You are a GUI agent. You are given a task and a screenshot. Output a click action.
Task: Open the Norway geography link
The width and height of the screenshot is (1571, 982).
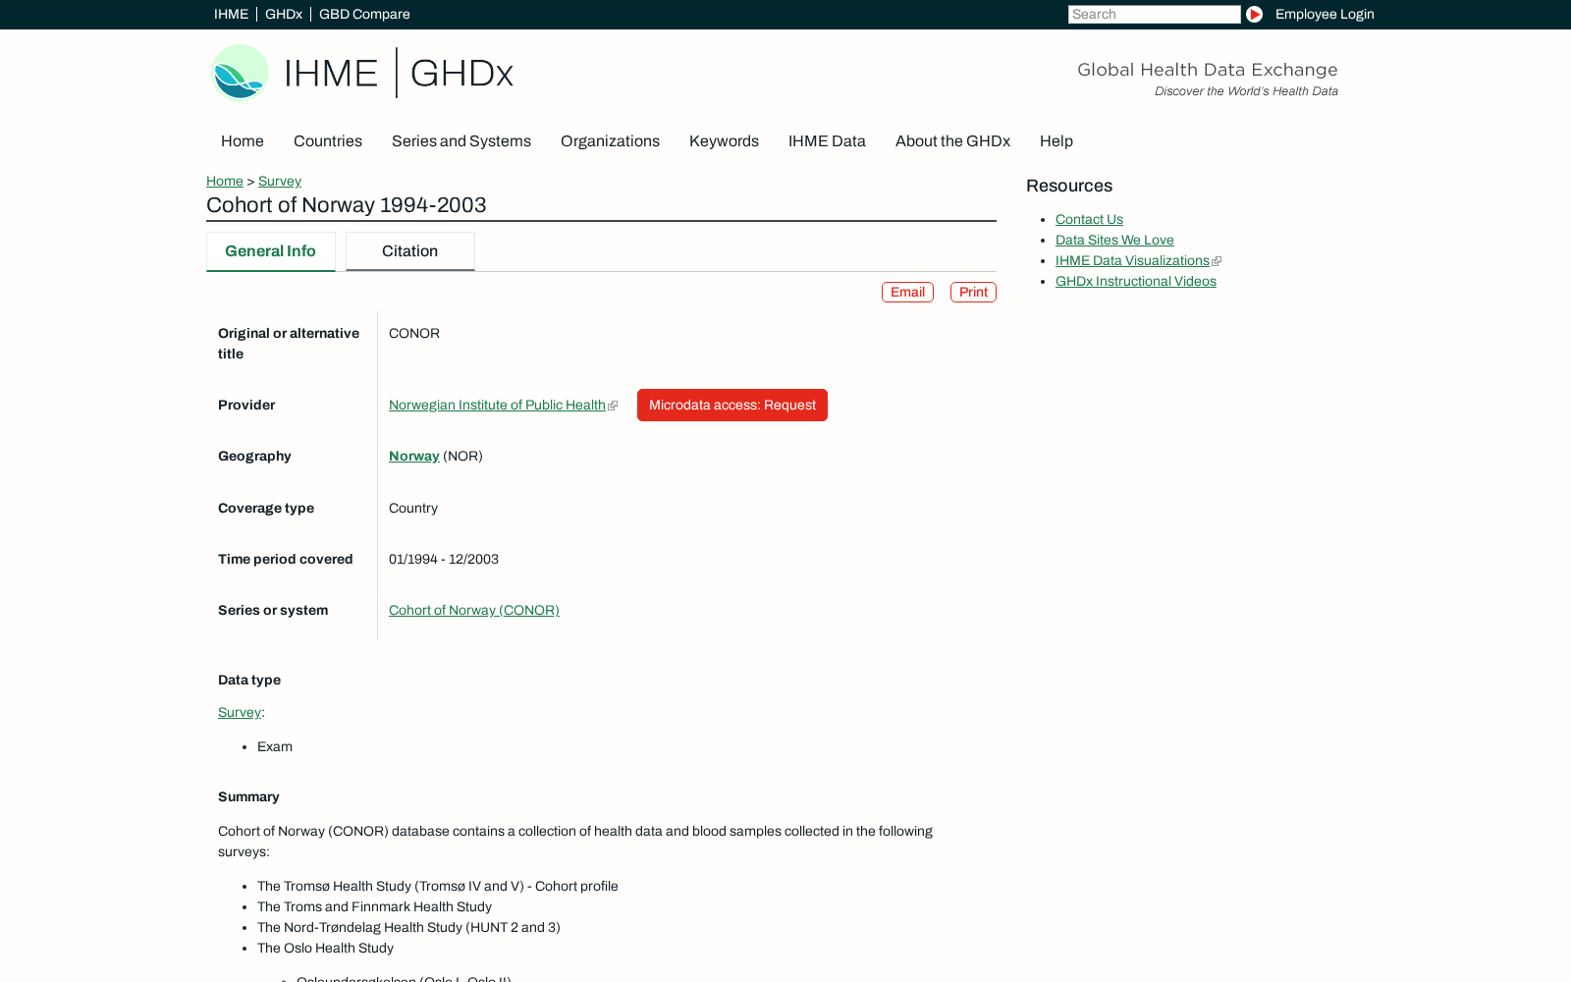click(x=414, y=456)
